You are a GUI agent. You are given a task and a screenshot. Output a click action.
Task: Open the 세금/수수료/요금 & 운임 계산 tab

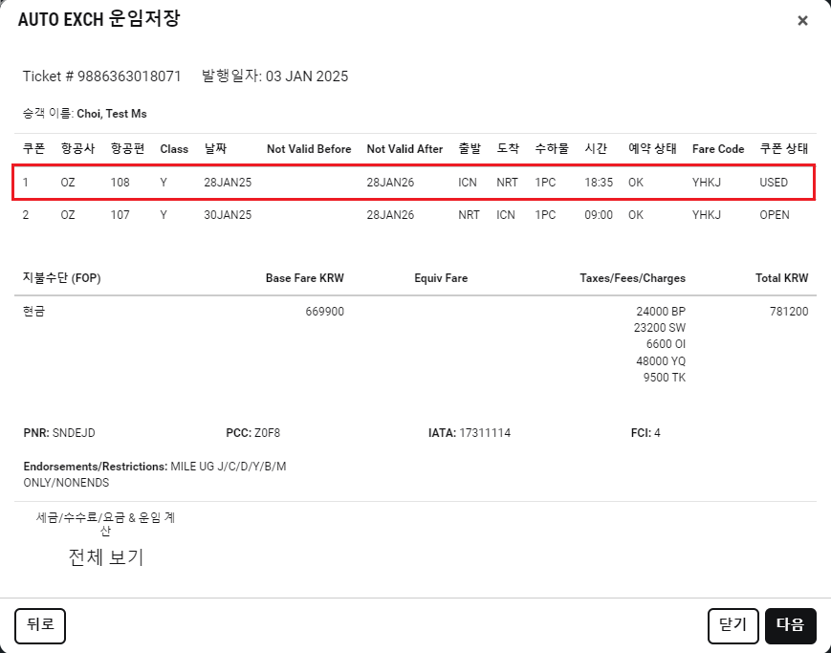click(105, 524)
